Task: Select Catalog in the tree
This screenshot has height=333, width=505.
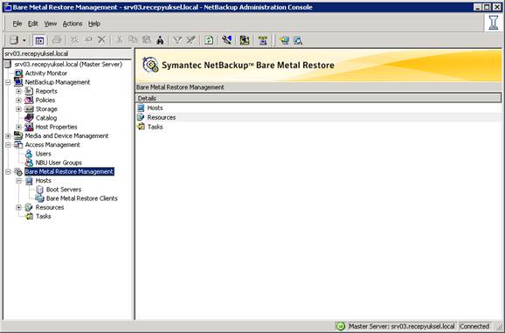Action: (46, 118)
